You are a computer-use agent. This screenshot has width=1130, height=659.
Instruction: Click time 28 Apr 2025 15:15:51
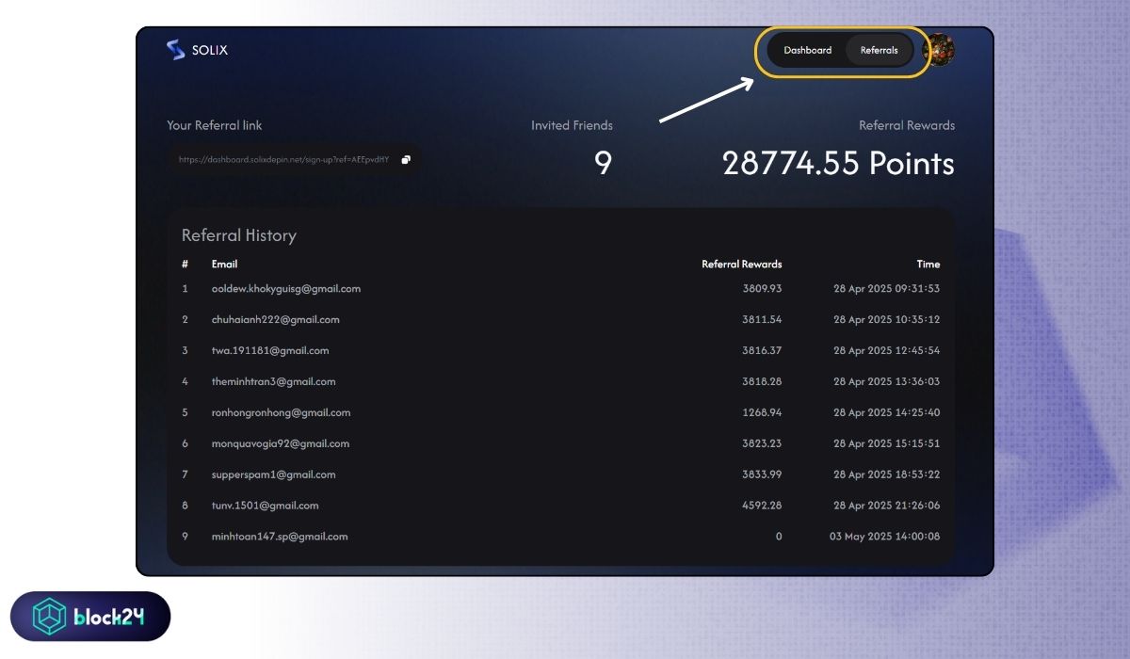[886, 444]
